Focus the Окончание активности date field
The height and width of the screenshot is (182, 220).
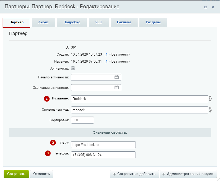tap(96, 87)
